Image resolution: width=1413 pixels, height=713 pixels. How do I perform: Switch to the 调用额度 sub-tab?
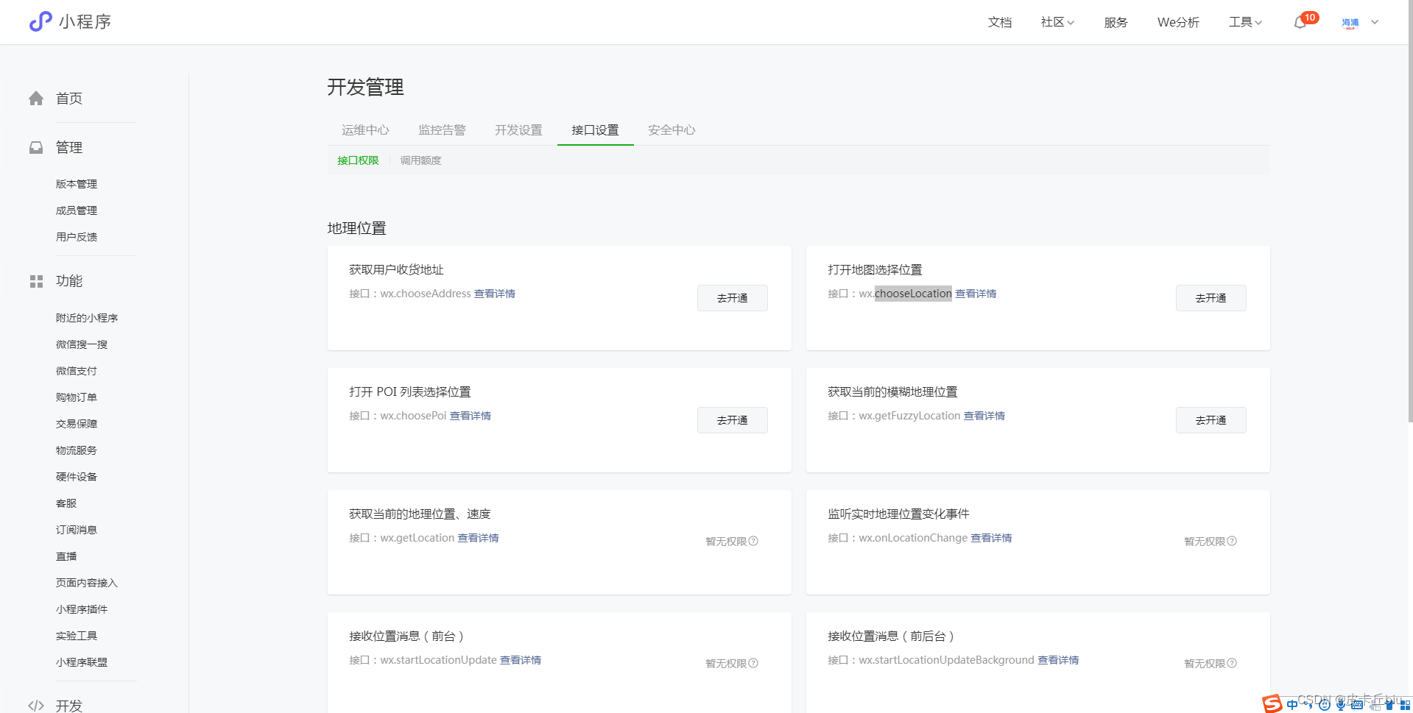pyautogui.click(x=420, y=160)
